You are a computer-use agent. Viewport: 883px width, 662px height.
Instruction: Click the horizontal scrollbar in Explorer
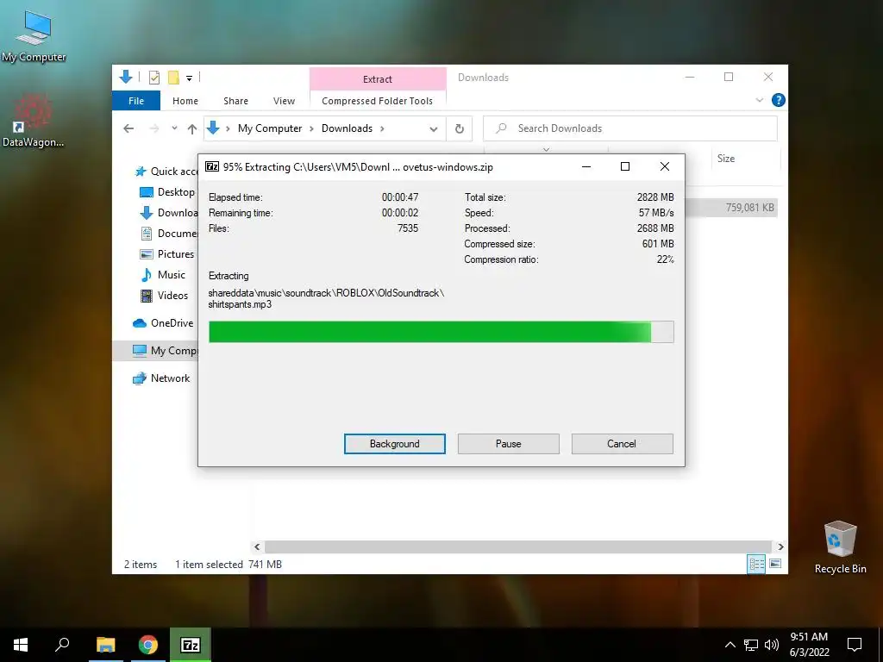pos(517,546)
